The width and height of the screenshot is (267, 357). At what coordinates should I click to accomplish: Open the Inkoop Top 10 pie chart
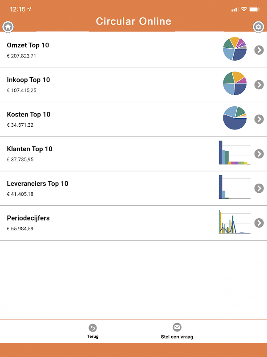[235, 83]
